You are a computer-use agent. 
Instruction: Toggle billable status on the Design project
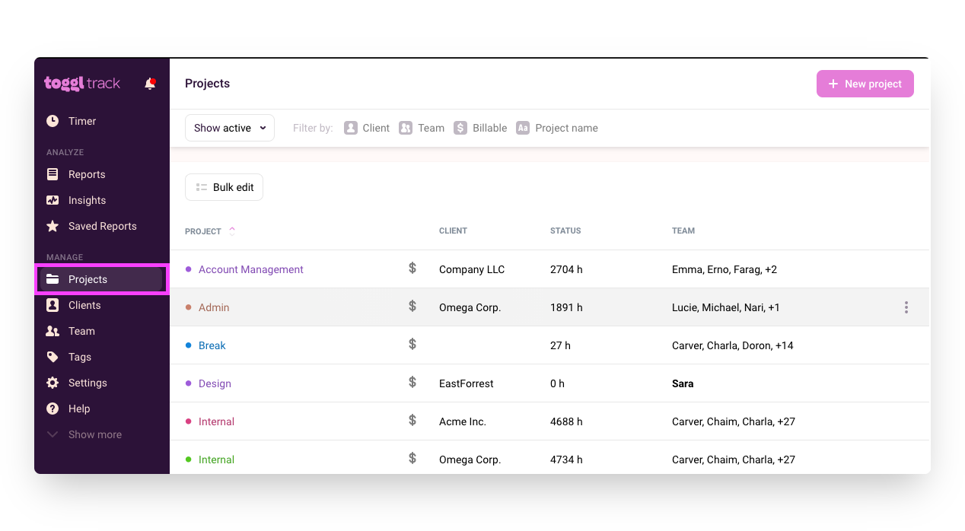click(x=412, y=383)
